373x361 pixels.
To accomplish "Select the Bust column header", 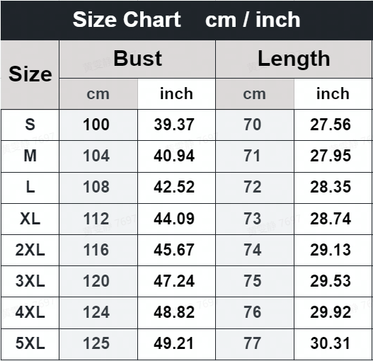I will pyautogui.click(x=137, y=59).
